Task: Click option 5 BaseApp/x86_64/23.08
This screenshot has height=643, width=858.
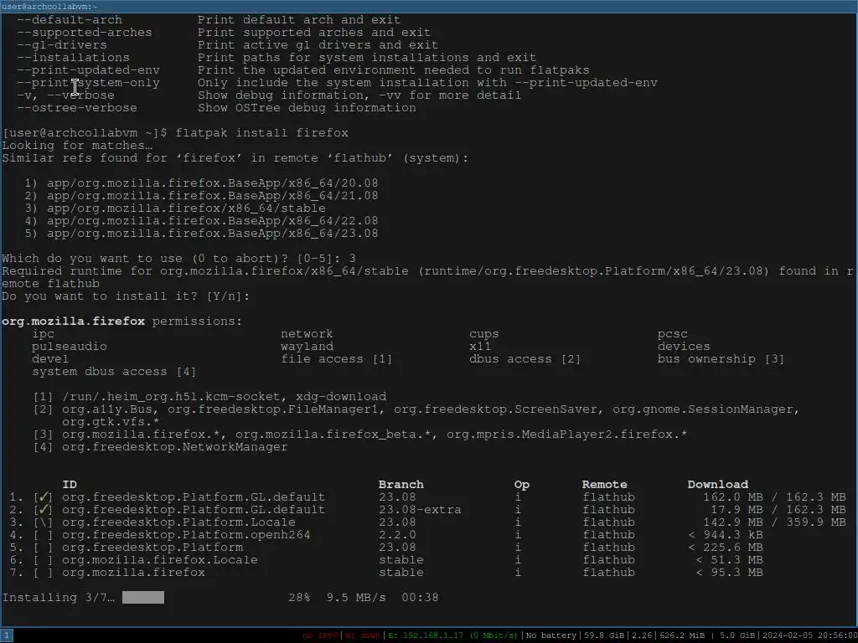Action: coord(201,234)
